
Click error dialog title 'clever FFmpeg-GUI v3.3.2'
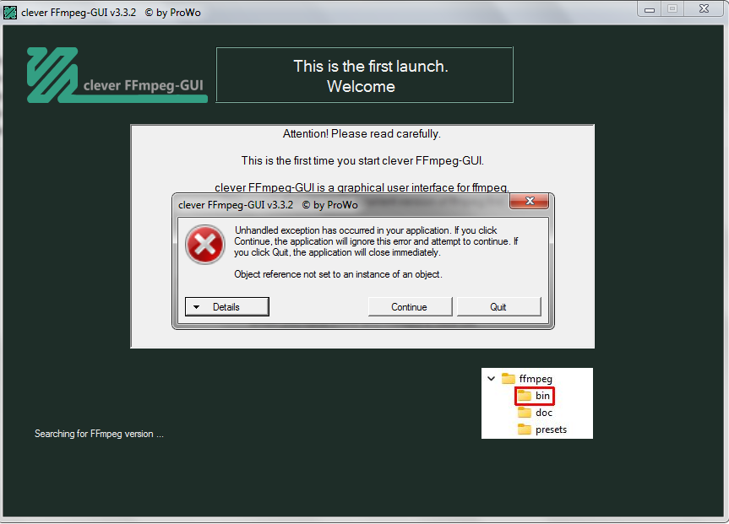pos(268,205)
